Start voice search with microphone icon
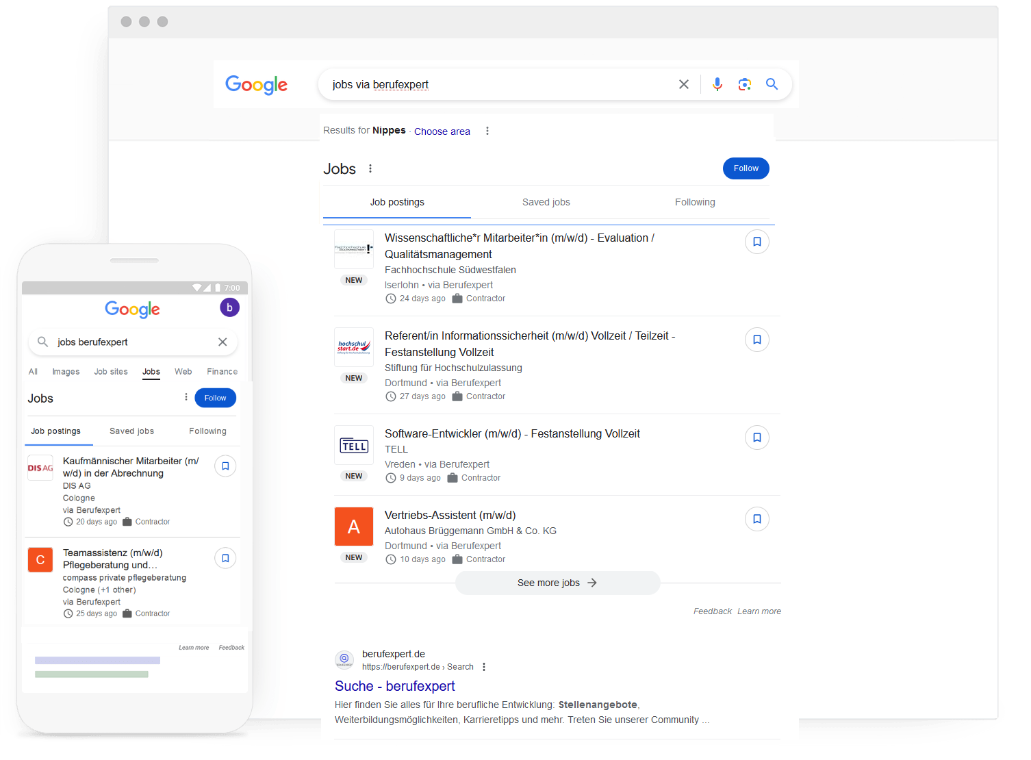 [x=717, y=84]
